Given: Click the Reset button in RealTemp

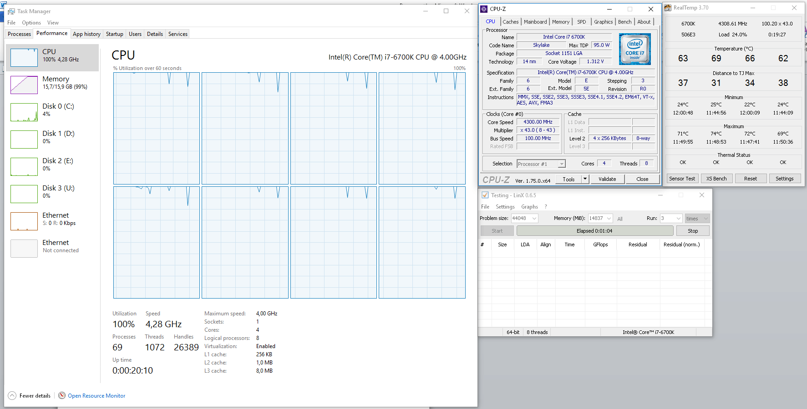Looking at the screenshot, I should (751, 179).
